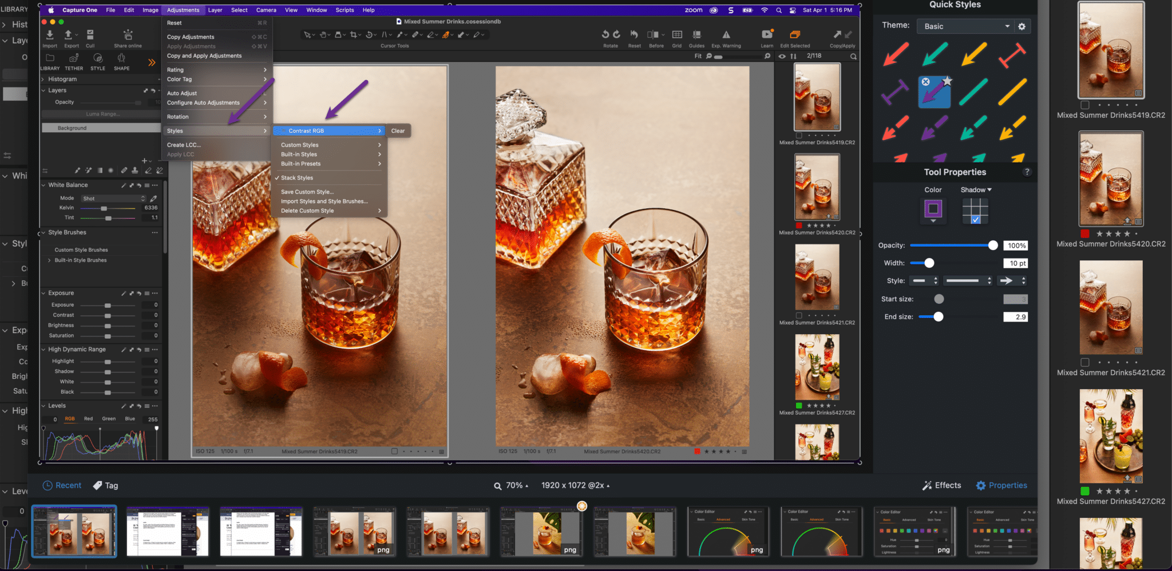
Task: Tick checkbox under large Mixed Summer Drinks5421.CR2 thumbnail
Action: (x=1084, y=362)
